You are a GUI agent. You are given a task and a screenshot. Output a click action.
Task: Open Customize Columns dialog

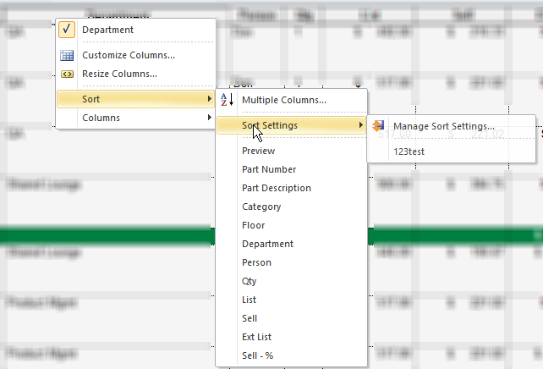tap(129, 56)
